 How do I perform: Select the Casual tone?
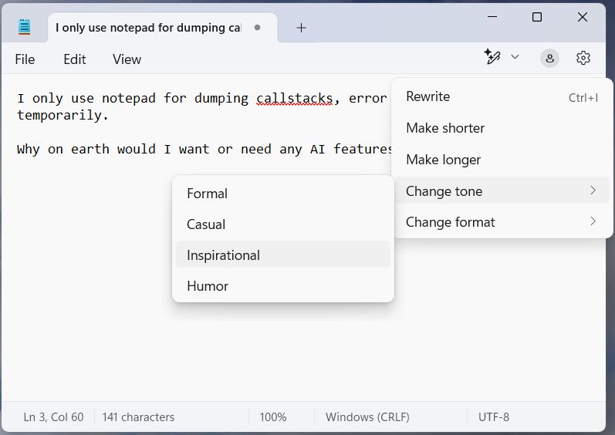282,224
